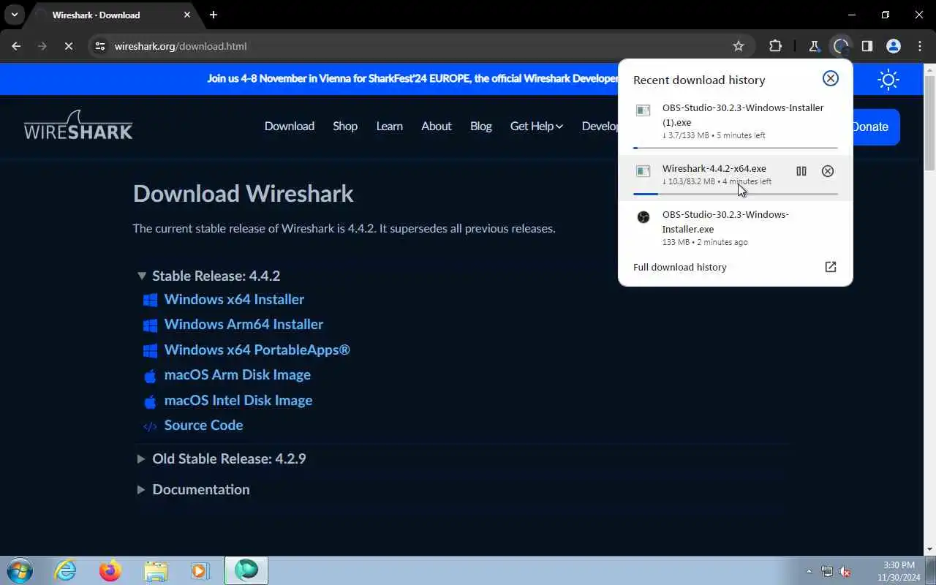Open the Windows Start menu
The width and height of the screenshot is (936, 585).
tap(20, 570)
